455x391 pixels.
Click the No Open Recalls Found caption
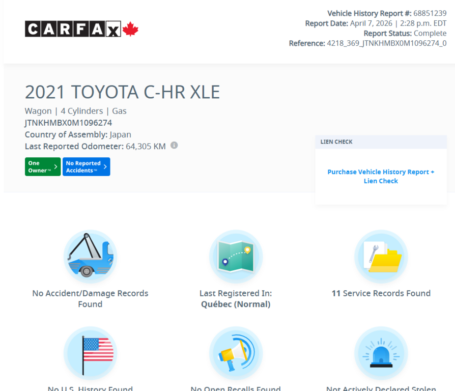click(236, 388)
